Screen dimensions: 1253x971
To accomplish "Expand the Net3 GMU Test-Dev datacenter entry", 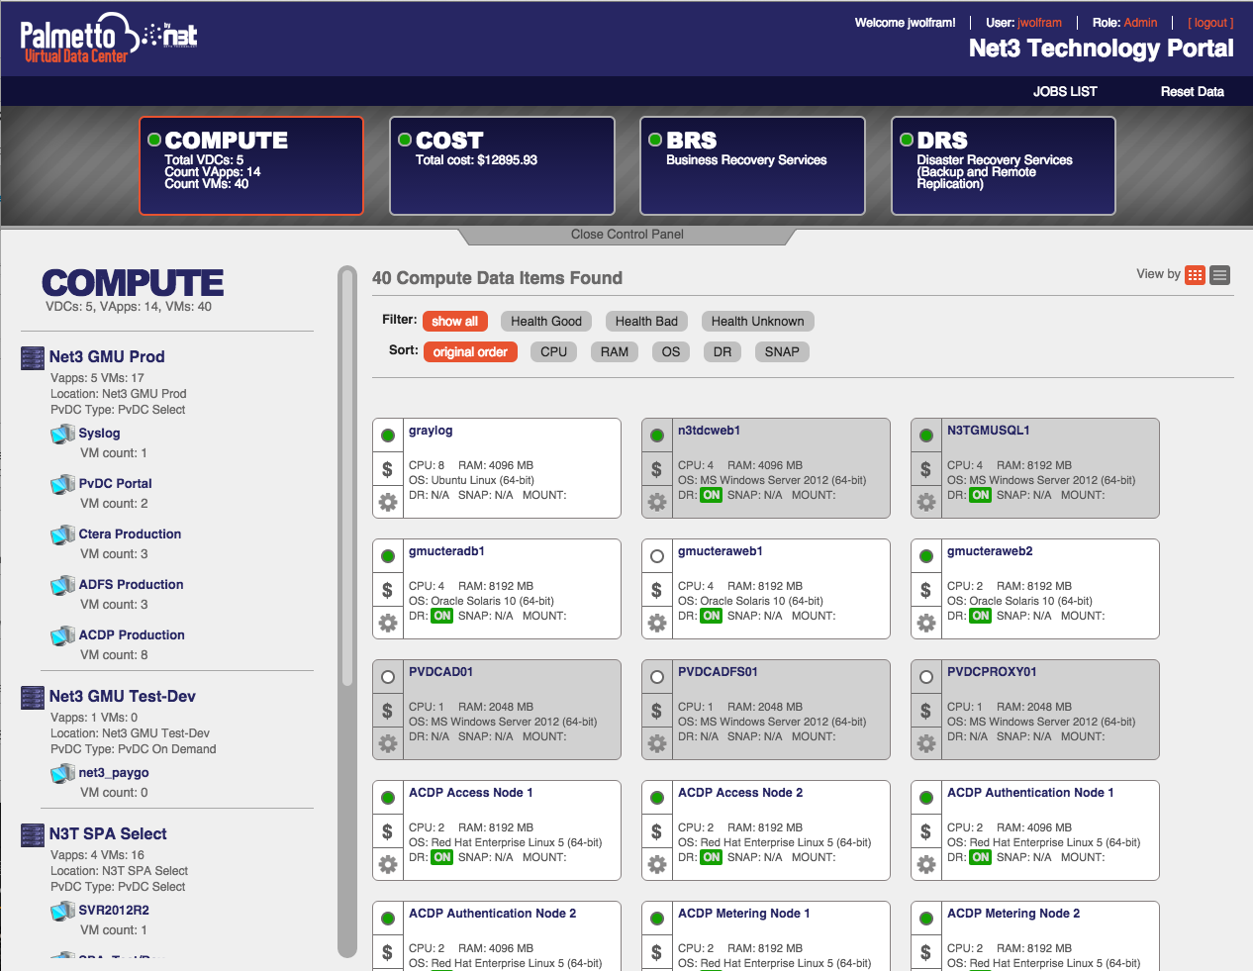I will [x=123, y=696].
